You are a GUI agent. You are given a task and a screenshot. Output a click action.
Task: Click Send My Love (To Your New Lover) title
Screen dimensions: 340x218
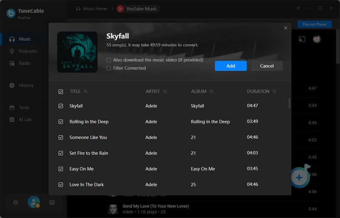point(156,206)
